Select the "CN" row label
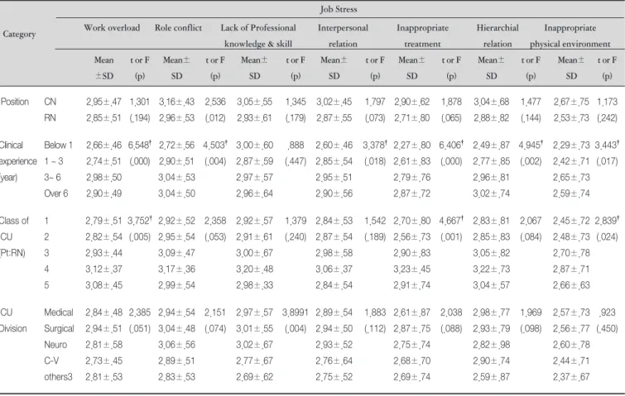625x396 pixels. click(x=50, y=102)
